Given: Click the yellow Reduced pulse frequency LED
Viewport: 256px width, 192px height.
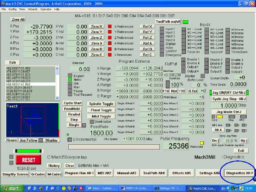Looking at the screenshot, I should pyautogui.click(x=202, y=143).
